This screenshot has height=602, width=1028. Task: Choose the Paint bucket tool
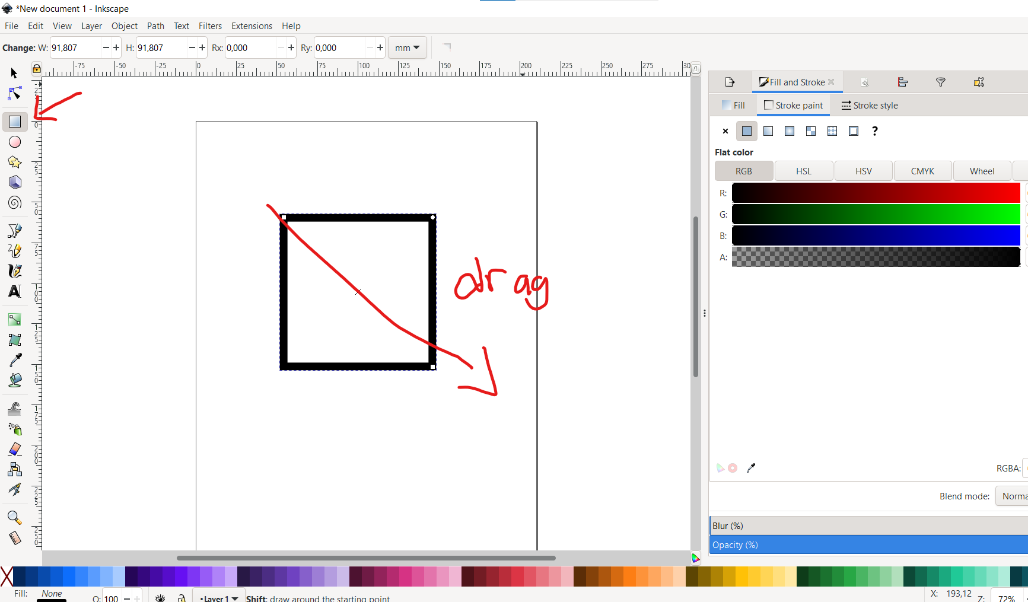click(x=14, y=380)
